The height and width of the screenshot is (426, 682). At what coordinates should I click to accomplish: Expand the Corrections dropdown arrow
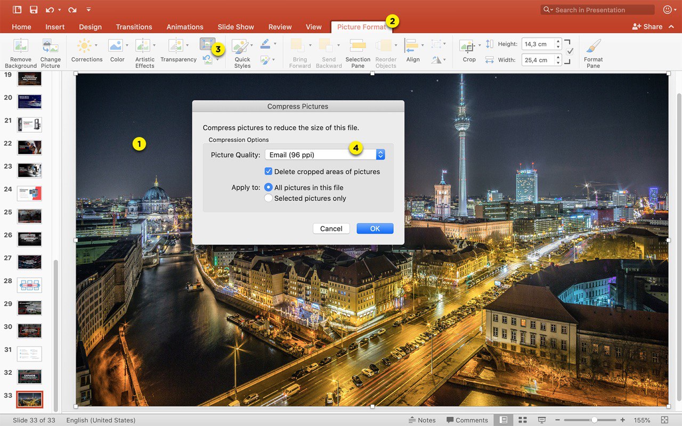[x=96, y=45]
